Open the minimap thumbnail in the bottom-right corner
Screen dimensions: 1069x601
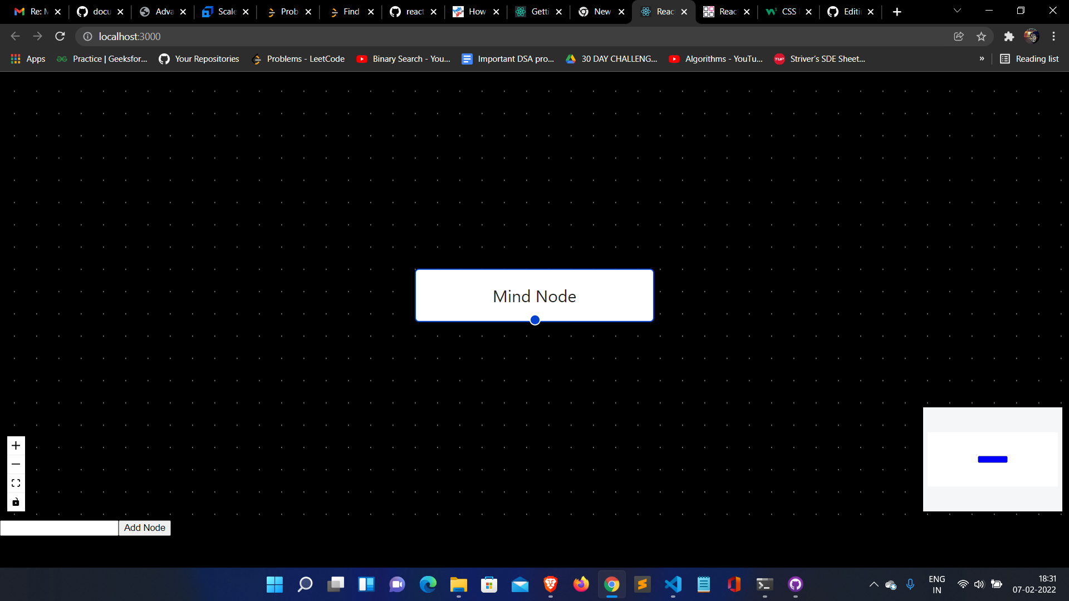pyautogui.click(x=992, y=459)
